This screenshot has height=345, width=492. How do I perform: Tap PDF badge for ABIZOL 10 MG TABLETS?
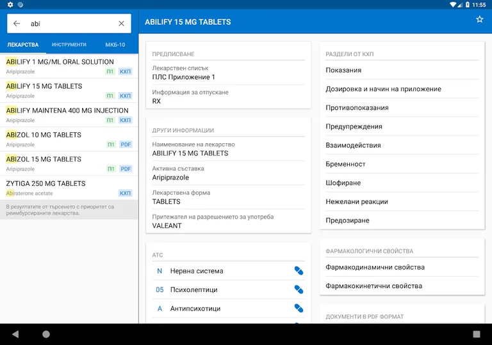126,144
